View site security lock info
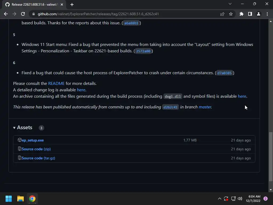 (x=33, y=14)
